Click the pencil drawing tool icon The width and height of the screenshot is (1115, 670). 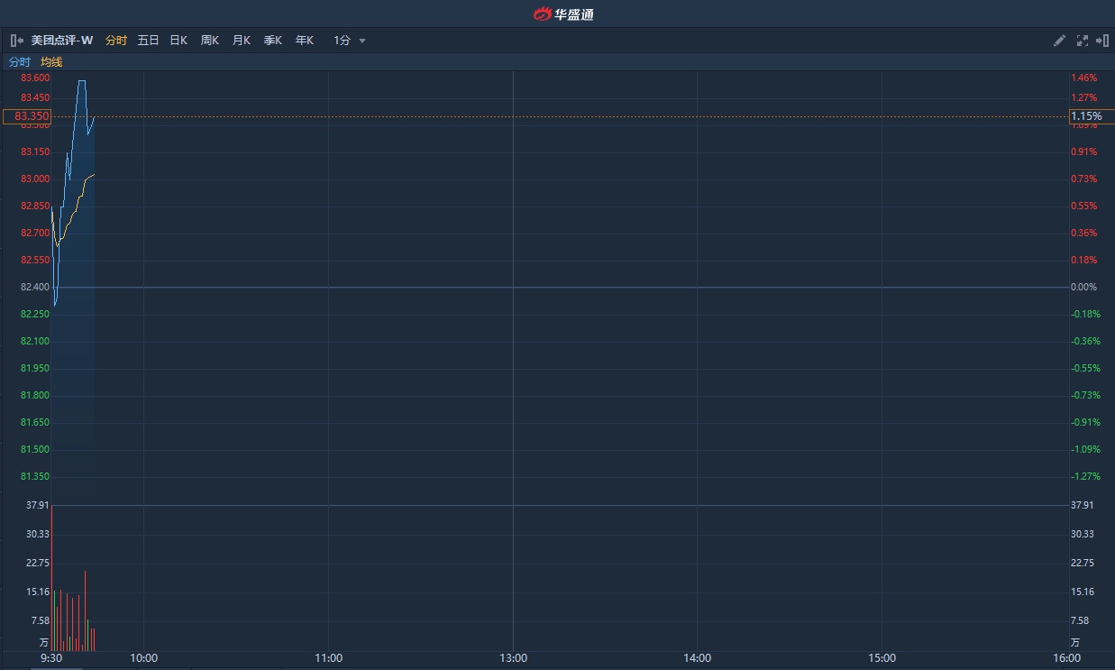point(1059,41)
